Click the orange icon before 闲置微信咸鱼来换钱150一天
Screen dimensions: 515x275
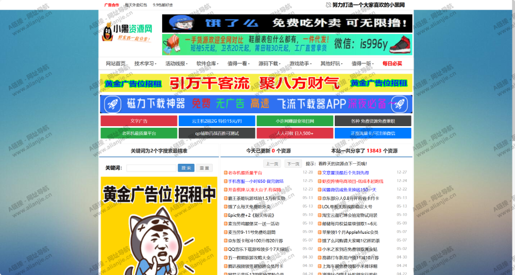[x=320, y=190]
